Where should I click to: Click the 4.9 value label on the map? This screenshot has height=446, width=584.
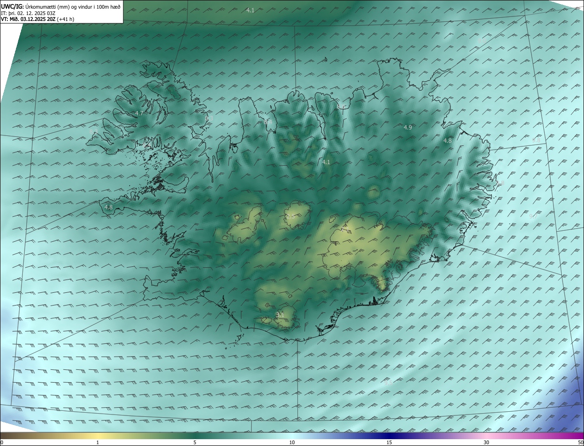pyautogui.click(x=408, y=128)
